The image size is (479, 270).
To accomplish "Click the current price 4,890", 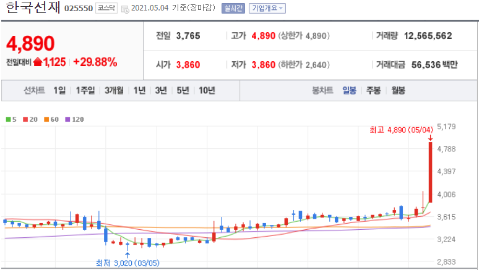I will (30, 43).
